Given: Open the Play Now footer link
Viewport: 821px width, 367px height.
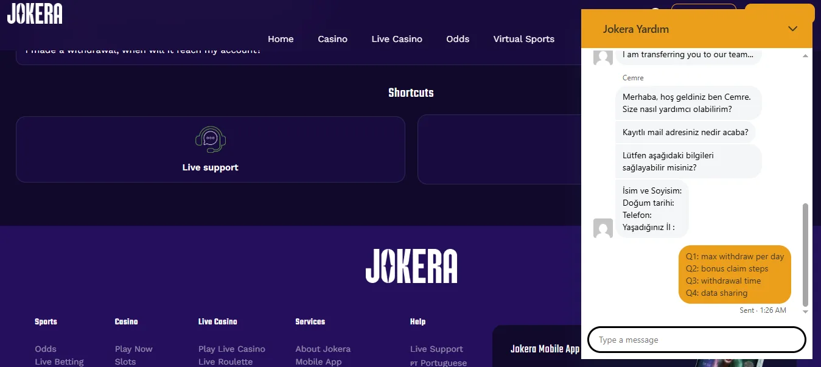Looking at the screenshot, I should pos(133,349).
